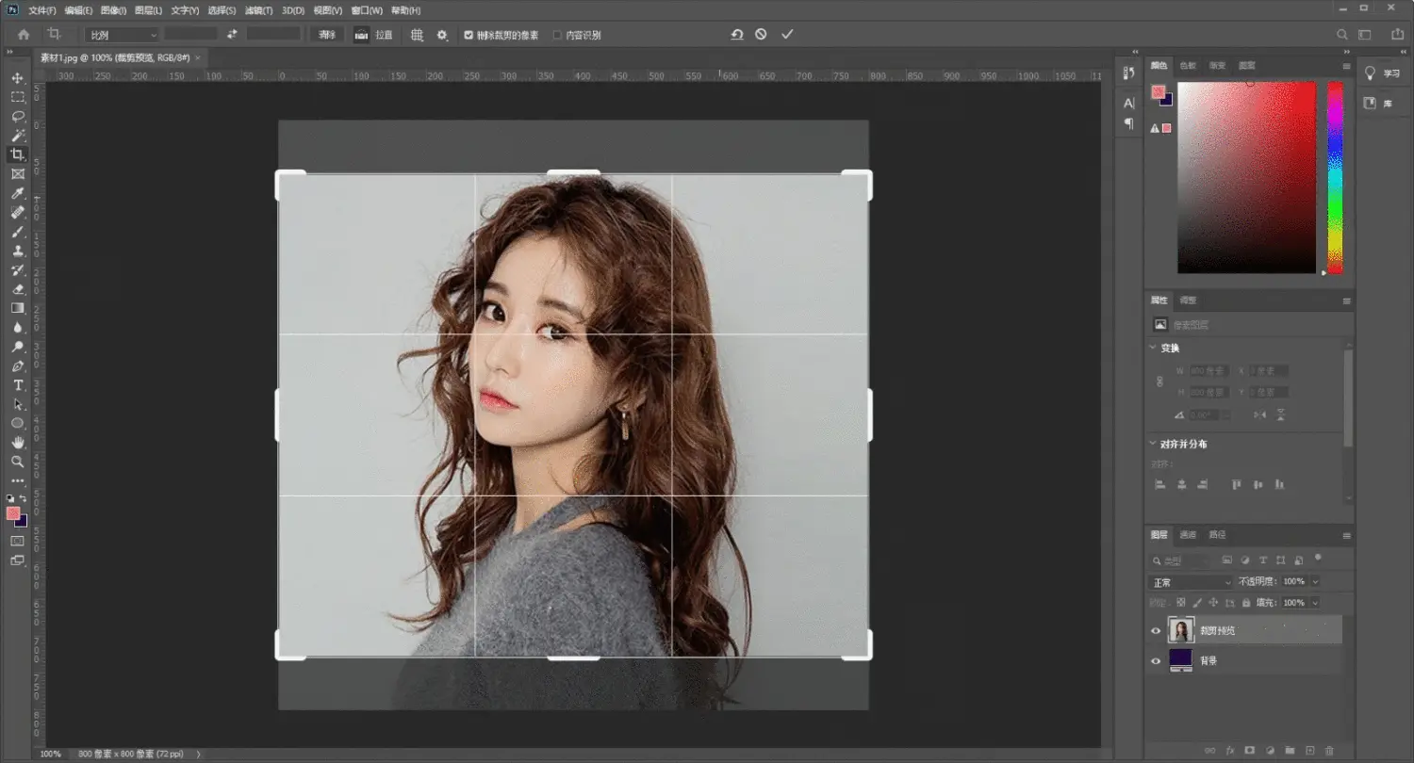The width and height of the screenshot is (1414, 763).
Task: Open the crop overlay grid options
Action: point(417,35)
